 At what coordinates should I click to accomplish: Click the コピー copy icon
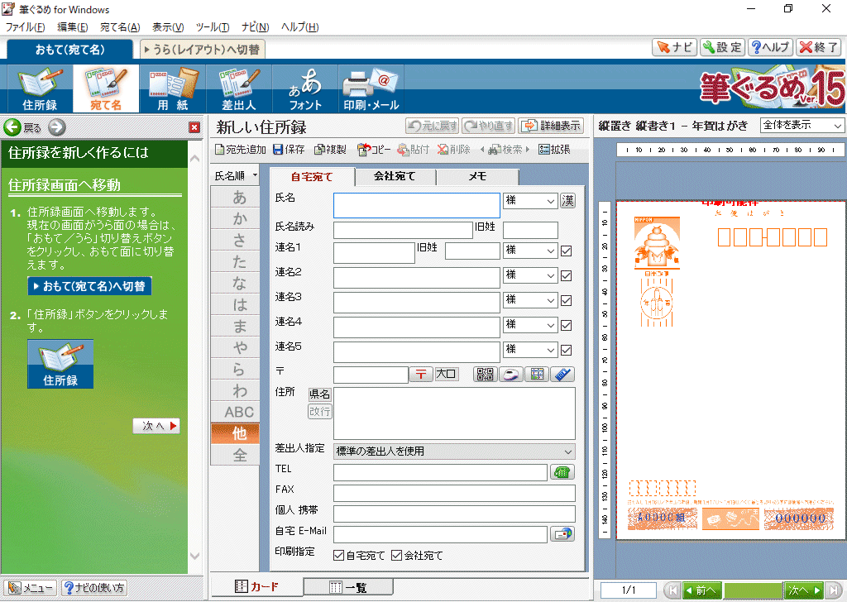(x=374, y=150)
